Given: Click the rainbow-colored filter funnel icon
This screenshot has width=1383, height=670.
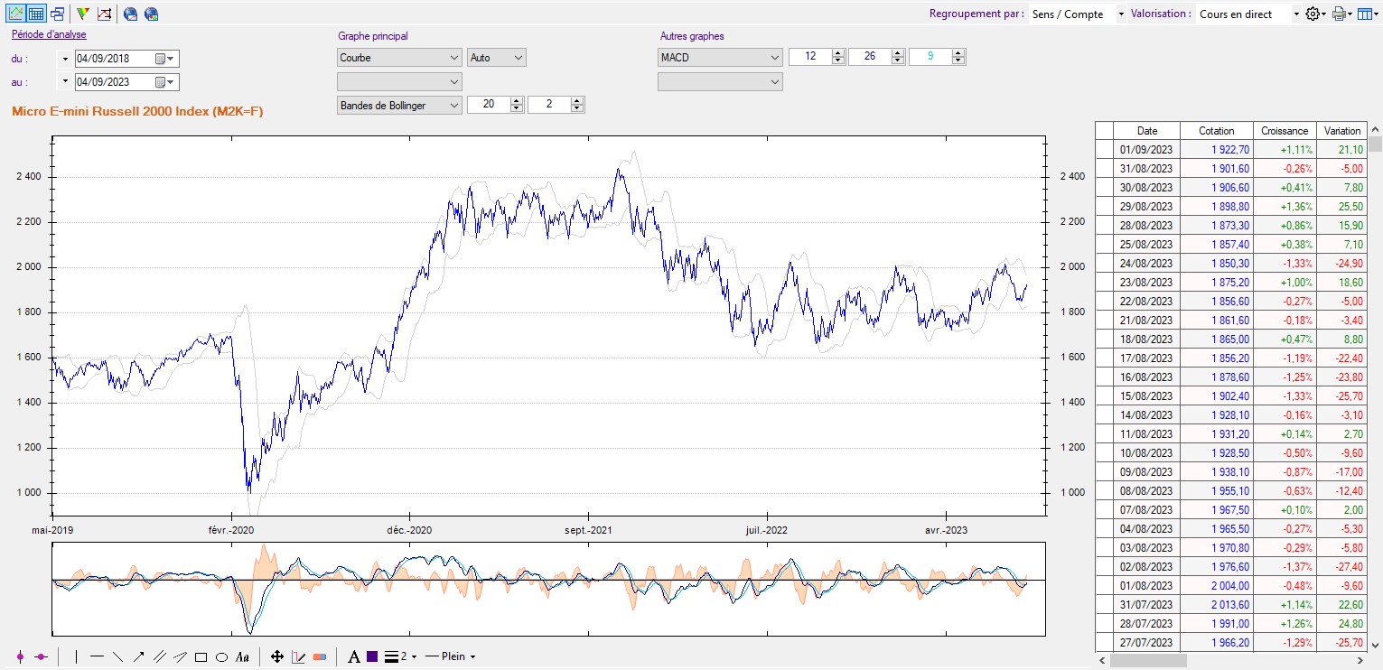Looking at the screenshot, I should [83, 14].
